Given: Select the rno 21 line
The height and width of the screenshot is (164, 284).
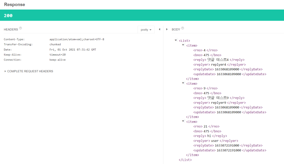Looking at the screenshot, I should tap(206, 126).
